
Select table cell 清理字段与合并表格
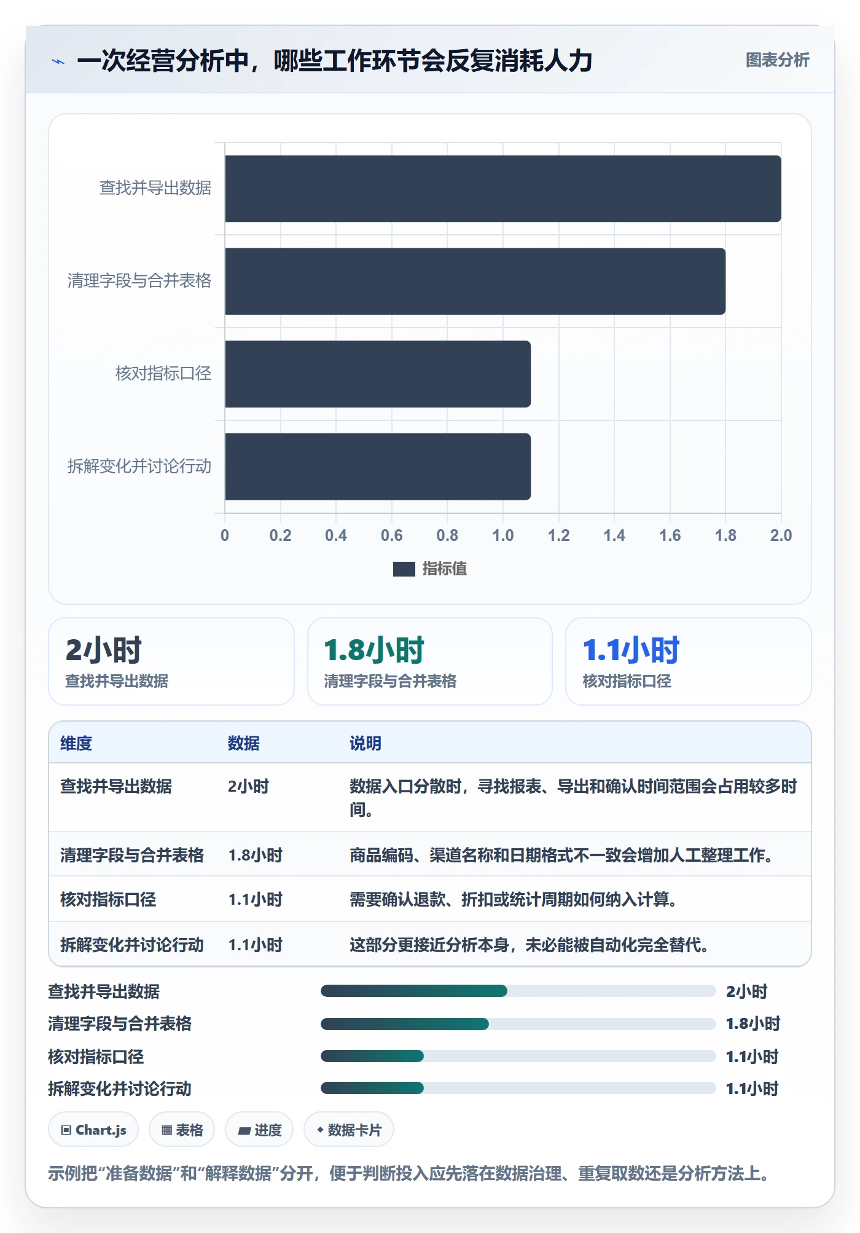[132, 856]
